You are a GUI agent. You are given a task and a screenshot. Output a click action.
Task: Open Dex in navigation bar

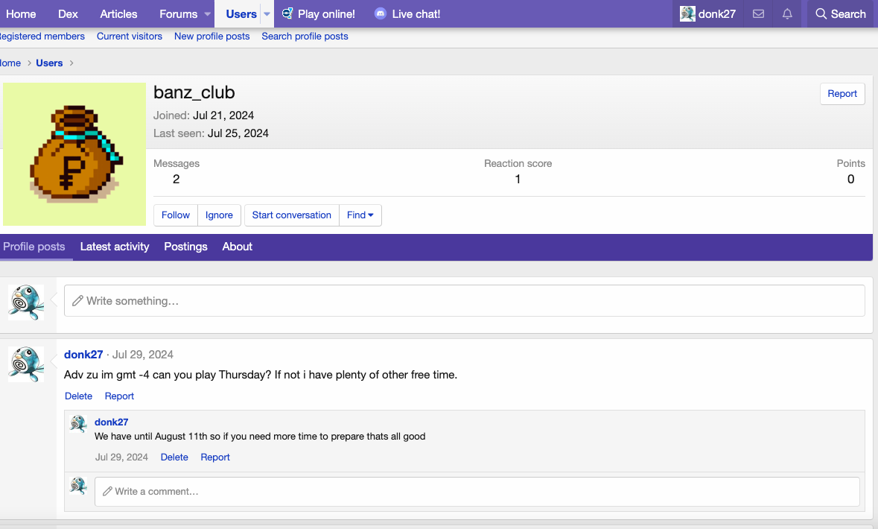click(68, 14)
